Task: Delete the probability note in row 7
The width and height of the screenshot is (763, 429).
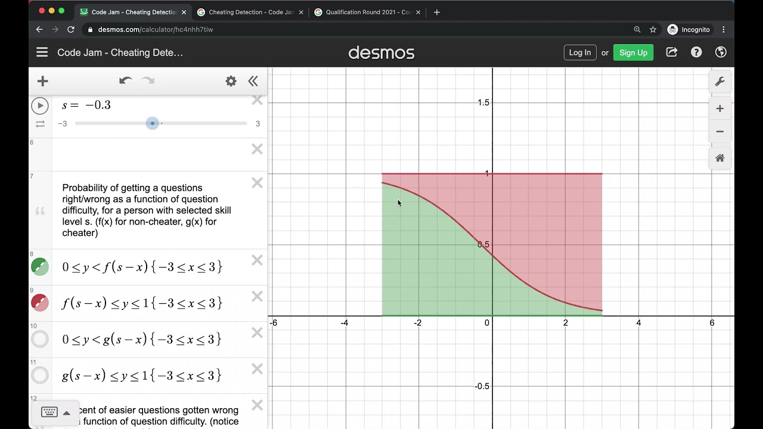Action: (257, 183)
